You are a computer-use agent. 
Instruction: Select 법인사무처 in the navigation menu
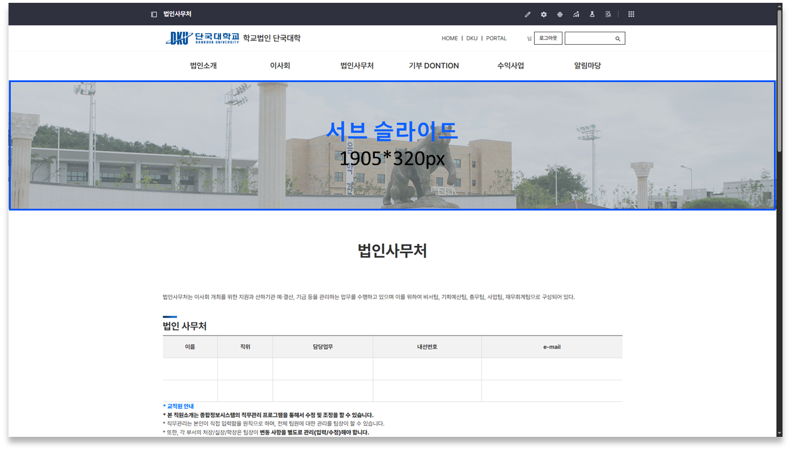[x=357, y=66]
